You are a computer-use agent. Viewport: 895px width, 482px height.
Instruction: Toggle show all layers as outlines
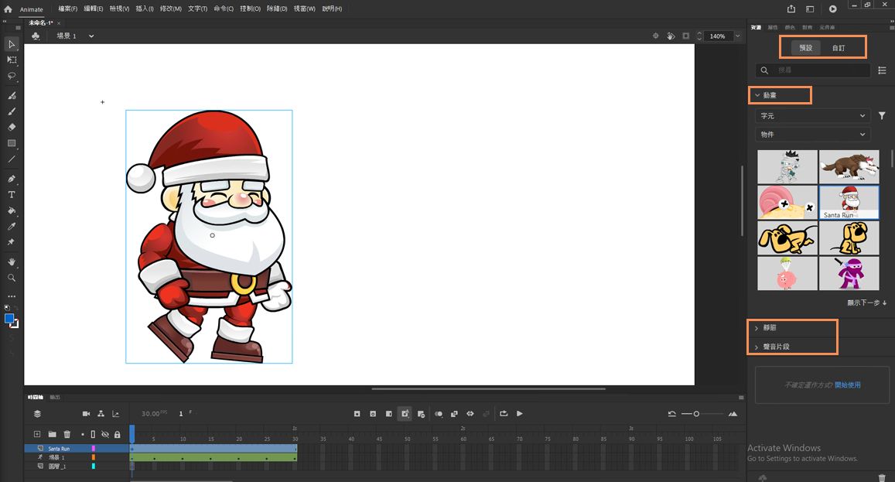93,435
